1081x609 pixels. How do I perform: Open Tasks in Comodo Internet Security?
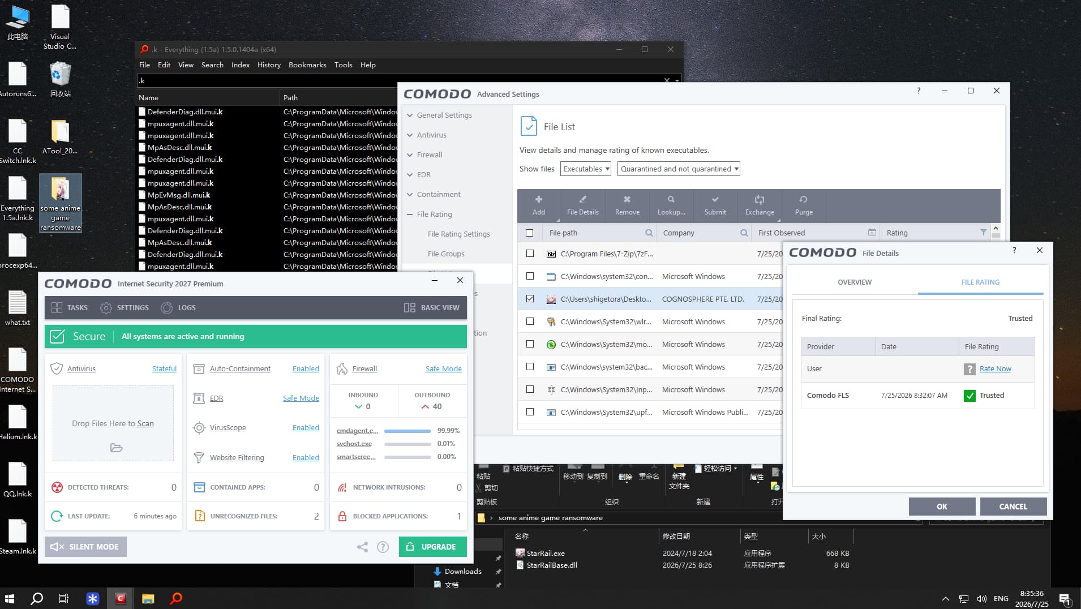tap(69, 308)
